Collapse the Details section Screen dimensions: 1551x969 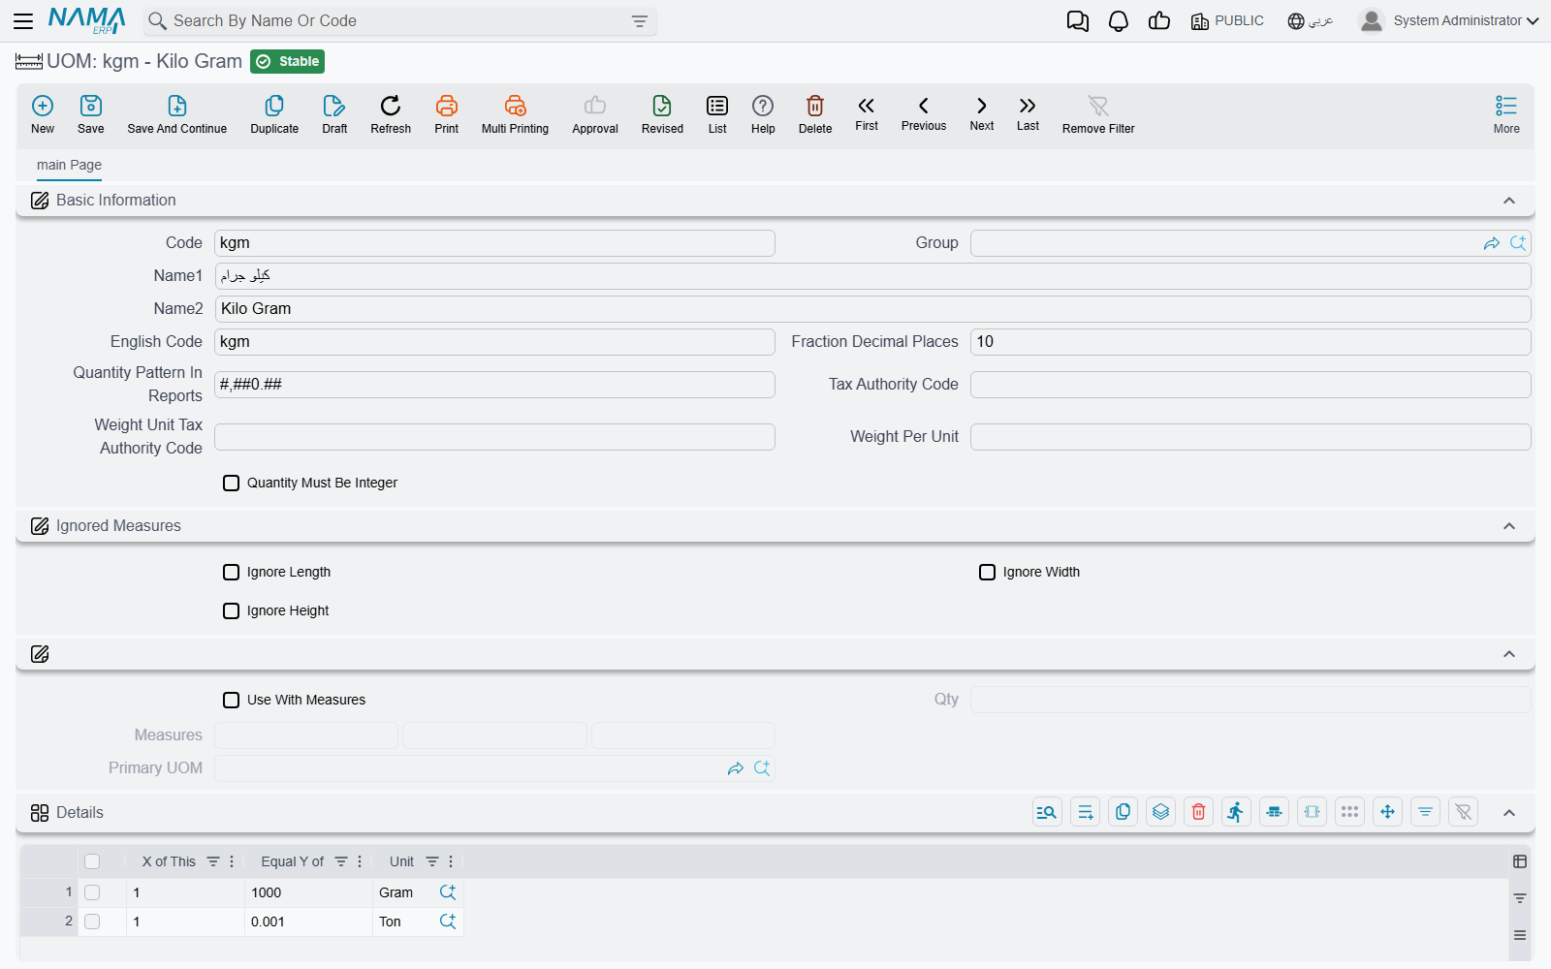[1509, 813]
